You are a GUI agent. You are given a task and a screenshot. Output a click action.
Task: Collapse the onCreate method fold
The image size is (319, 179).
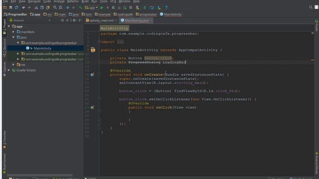tap(99, 75)
